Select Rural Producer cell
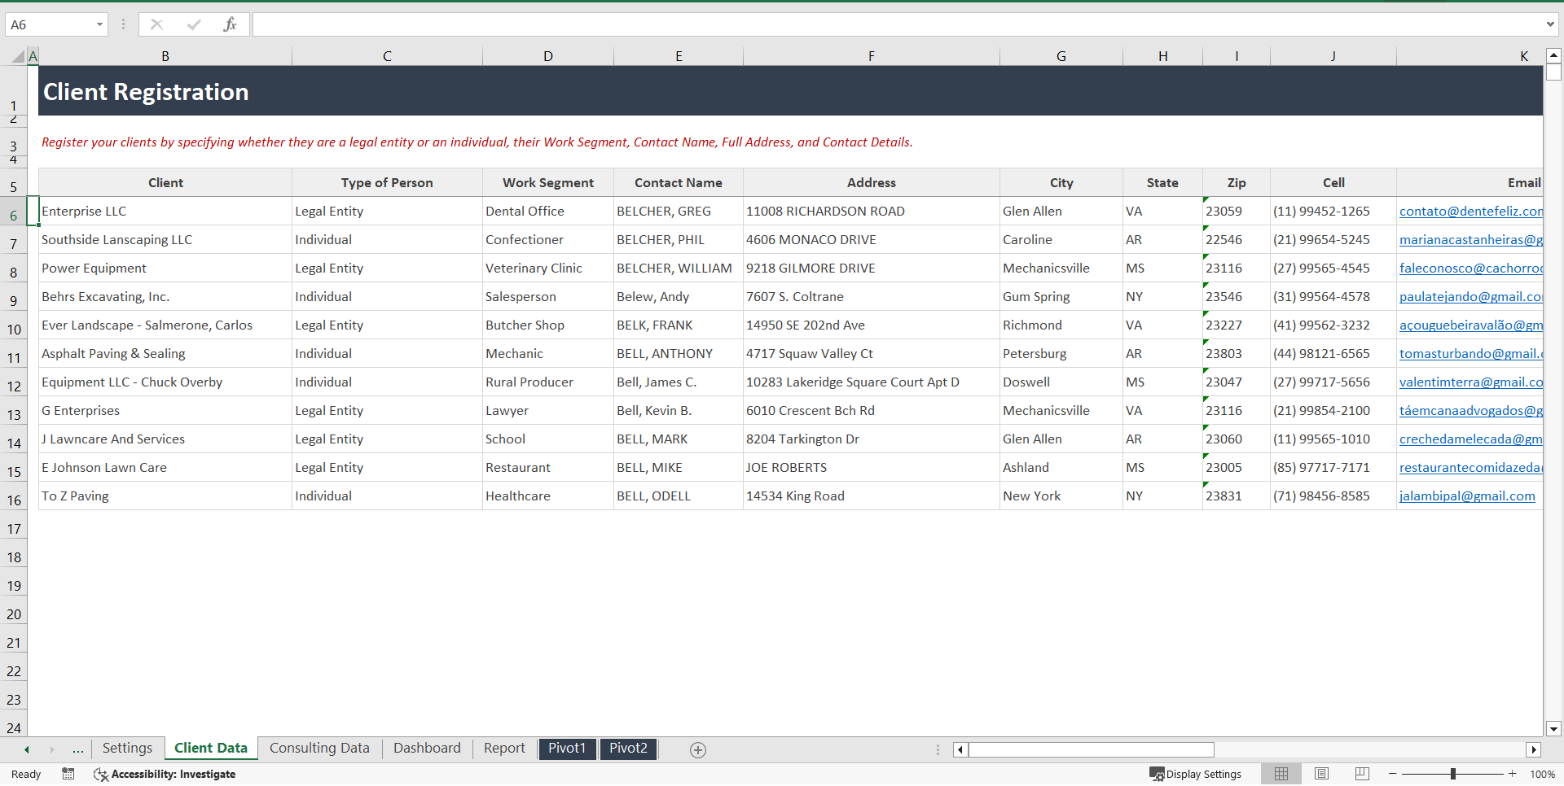Screen dimensions: 1564x786 tap(548, 382)
